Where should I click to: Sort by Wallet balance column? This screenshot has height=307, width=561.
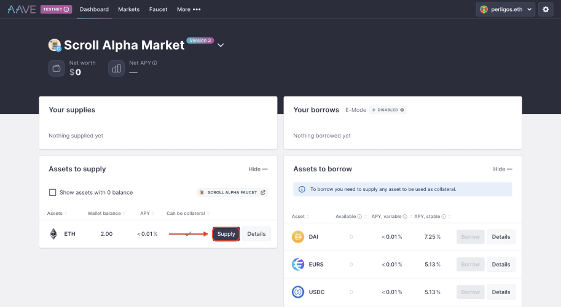(x=106, y=213)
